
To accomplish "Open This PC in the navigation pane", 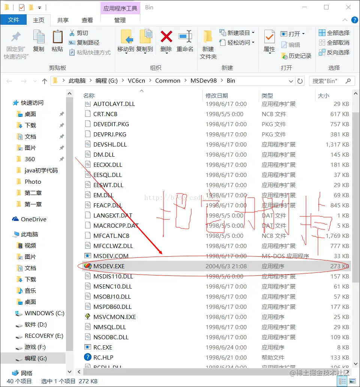I will pyautogui.click(x=25, y=234).
